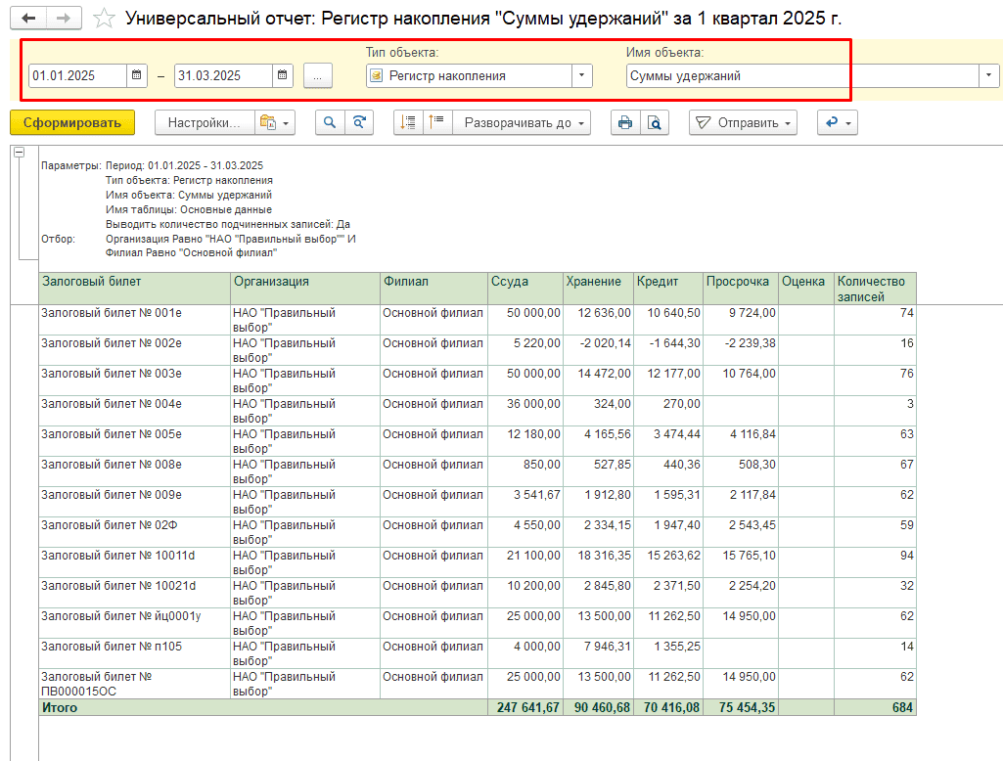Open calendar for start date 01.01.2025
The image size is (1003, 761).
click(137, 75)
